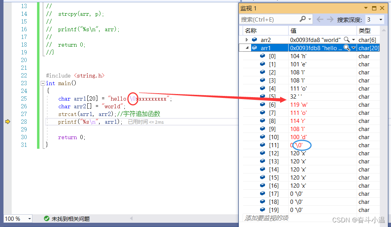Click the strcat call on line 27
Screen dimensions: 391x227
[87, 114]
